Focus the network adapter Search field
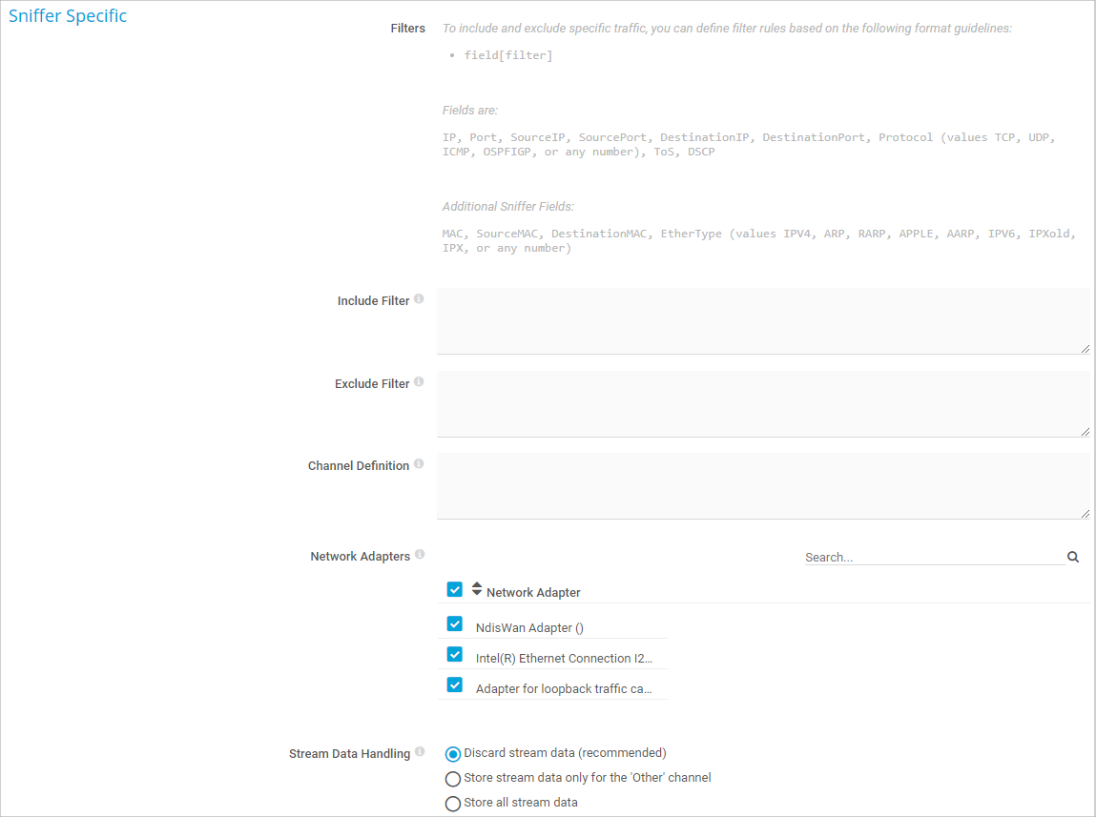 tap(933, 558)
